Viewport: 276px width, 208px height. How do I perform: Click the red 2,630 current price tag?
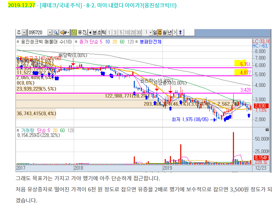pos(261,106)
